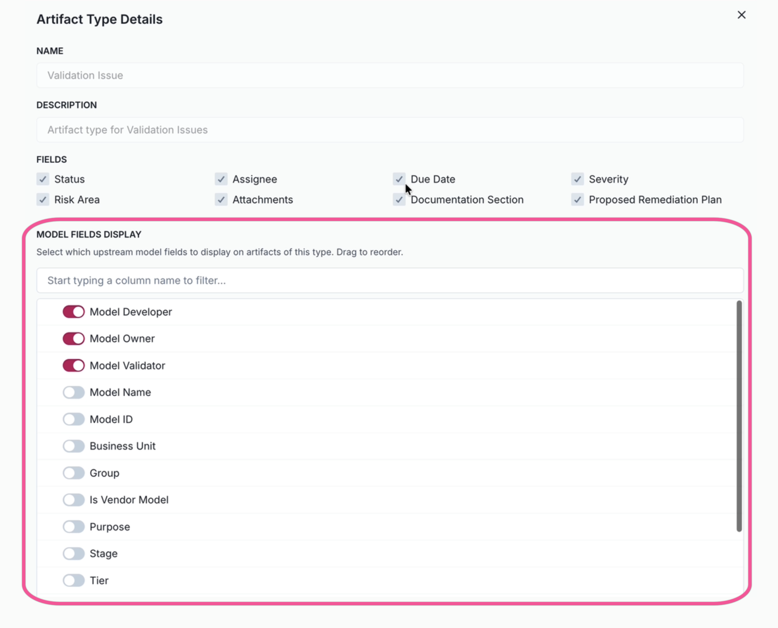Viewport: 778px width, 628px height.
Task: Enable Is Vendor Model toggle
Action: [x=74, y=500]
